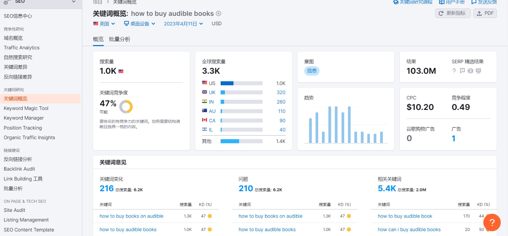This screenshot has width=508, height=236.
Task: Open Keyword Manager
Action: coord(24,118)
